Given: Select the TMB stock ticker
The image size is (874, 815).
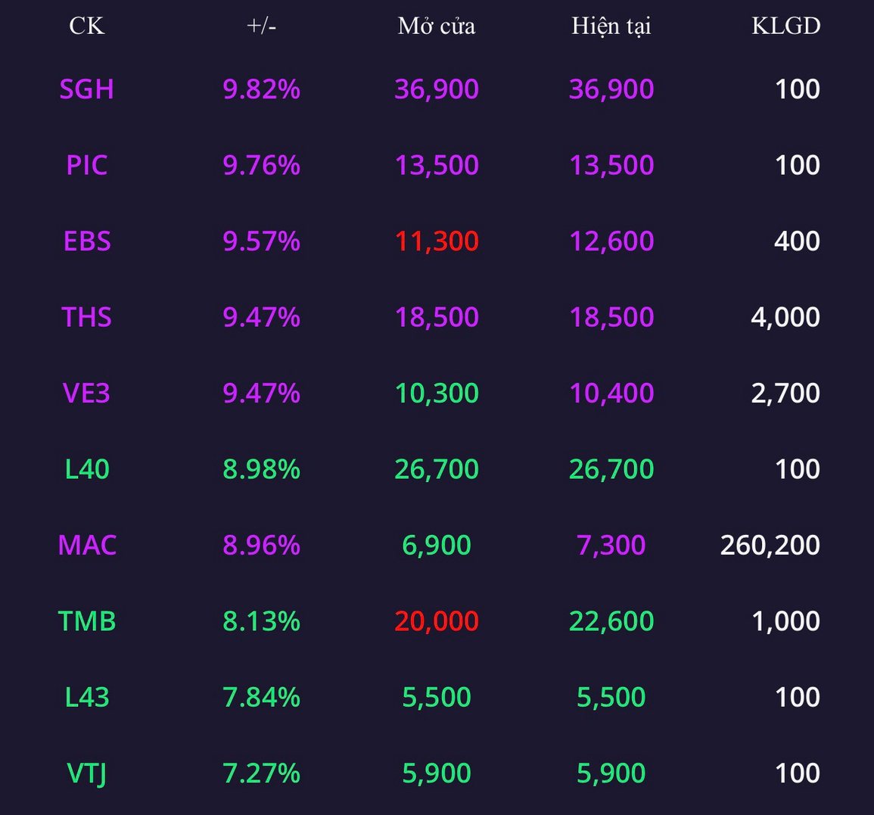Looking at the screenshot, I should pyautogui.click(x=86, y=621).
